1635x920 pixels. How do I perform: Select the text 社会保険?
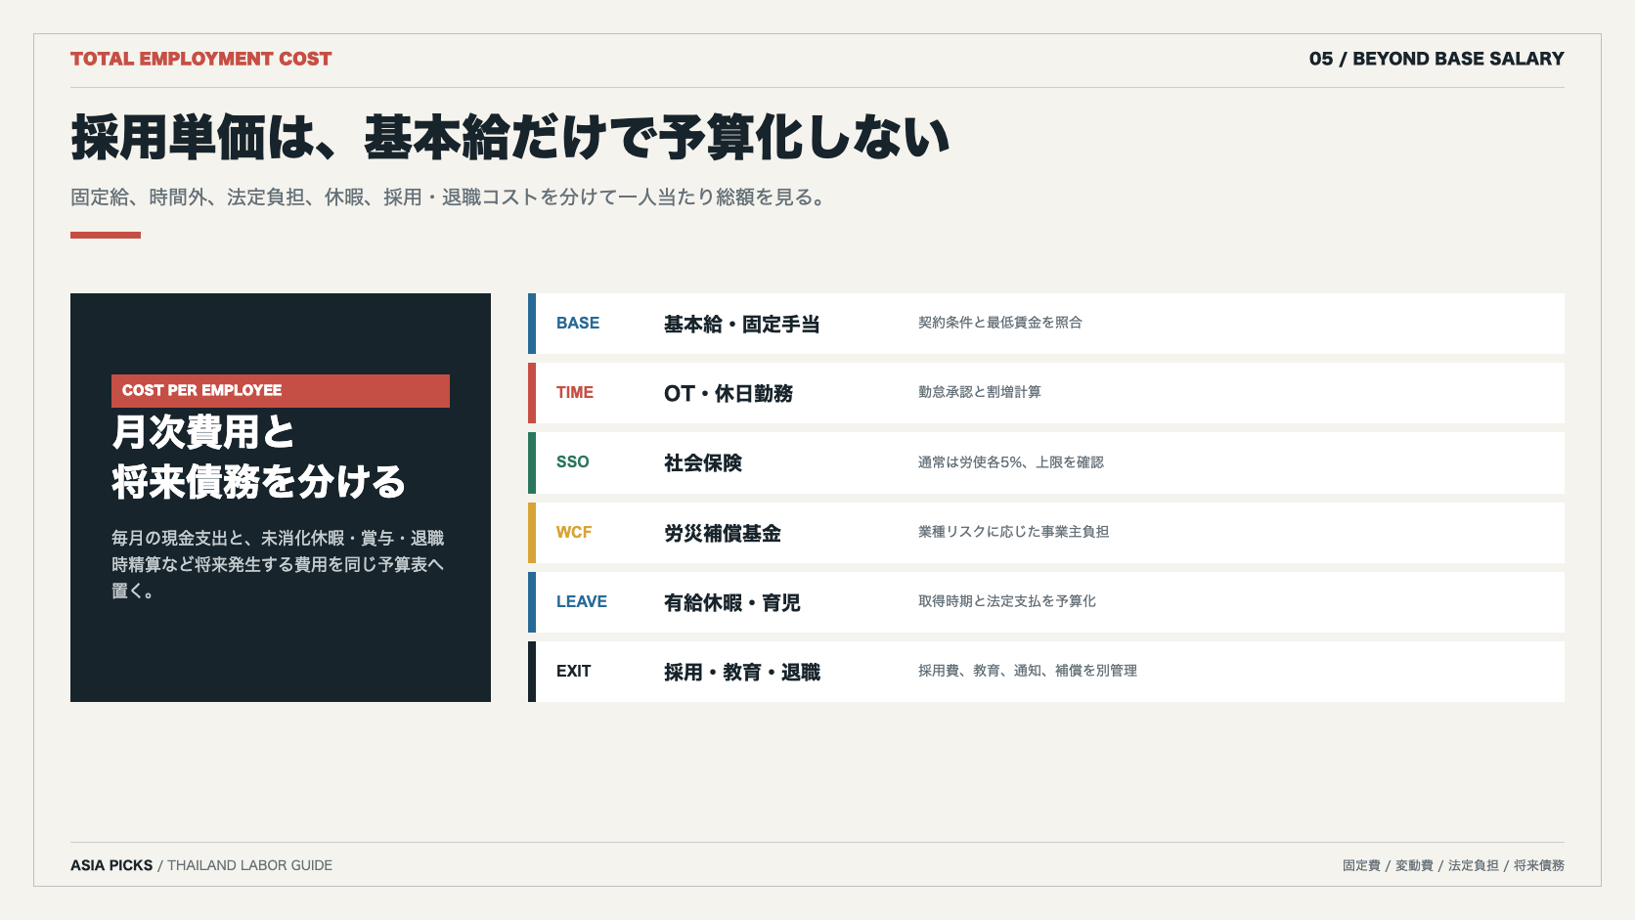(702, 463)
